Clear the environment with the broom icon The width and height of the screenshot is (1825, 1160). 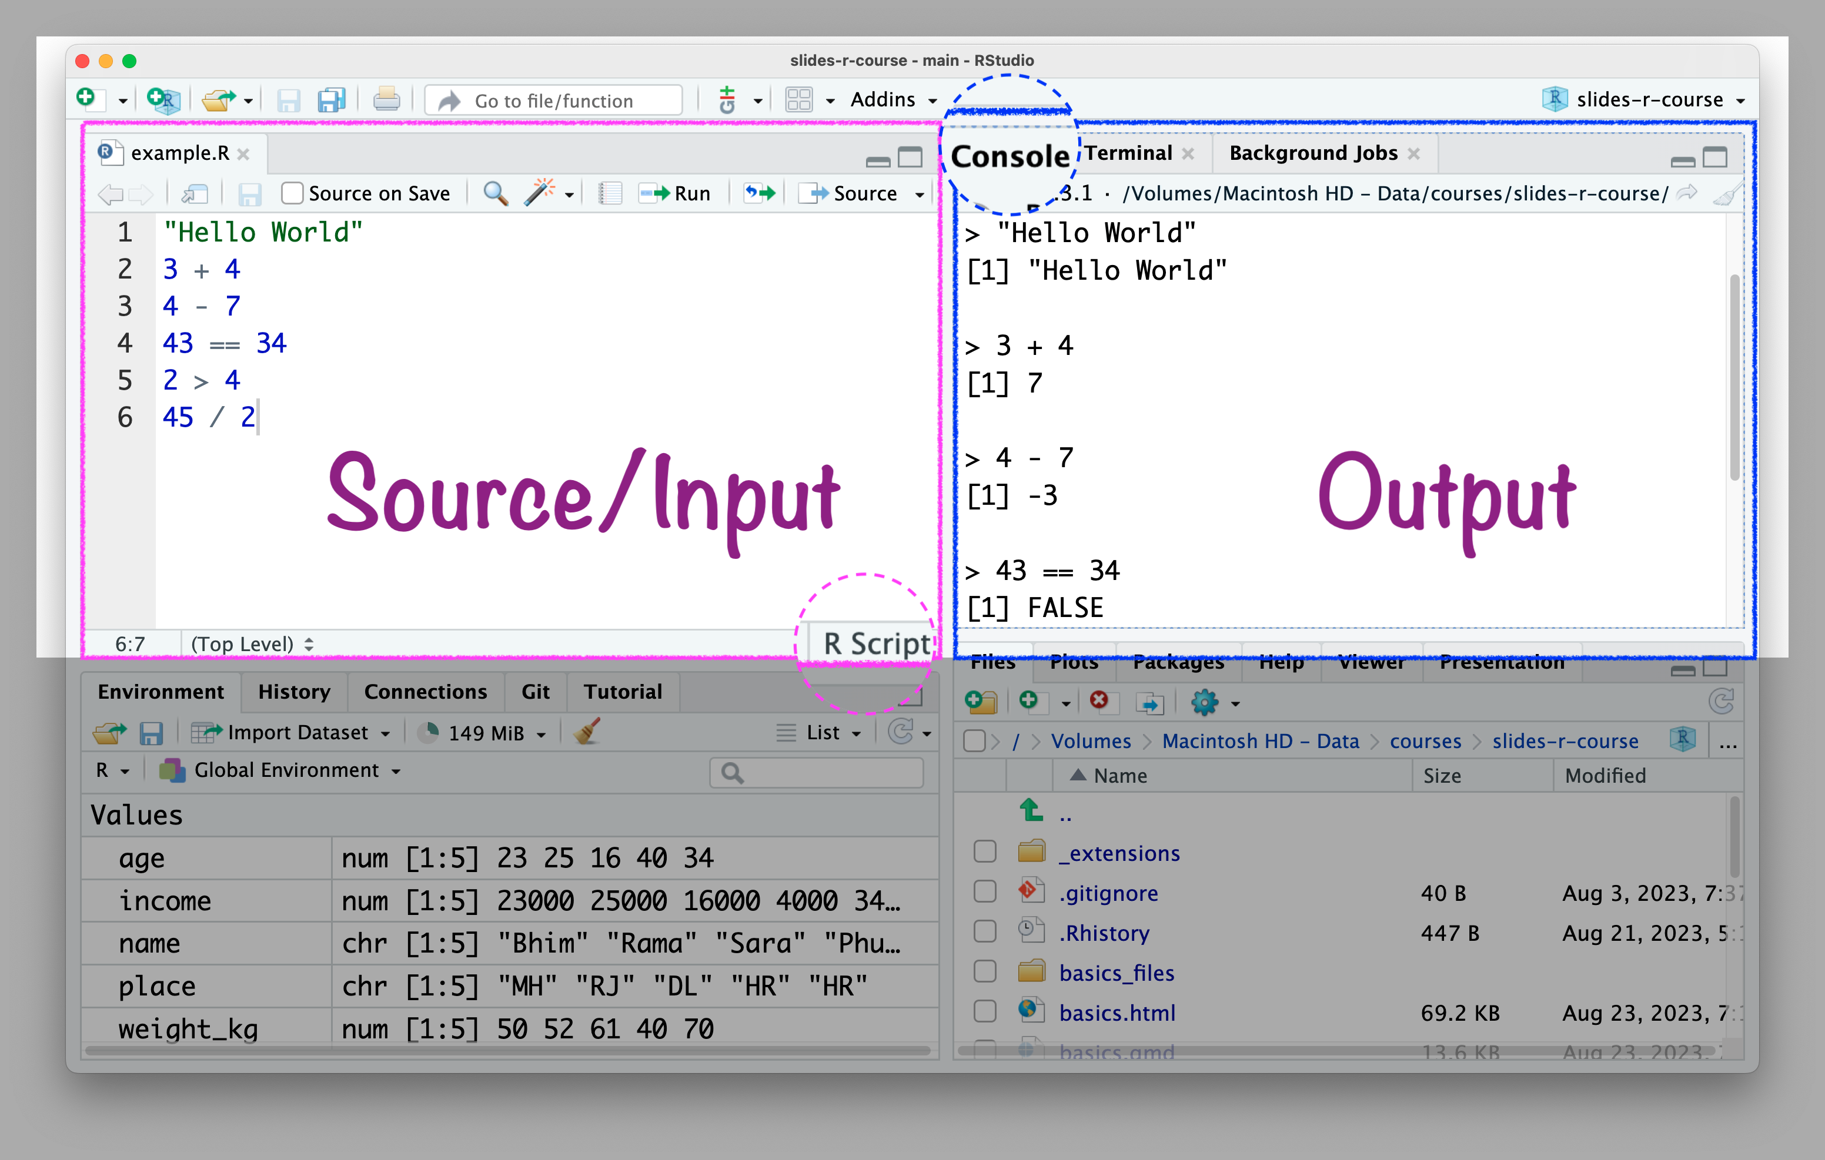pos(587,732)
